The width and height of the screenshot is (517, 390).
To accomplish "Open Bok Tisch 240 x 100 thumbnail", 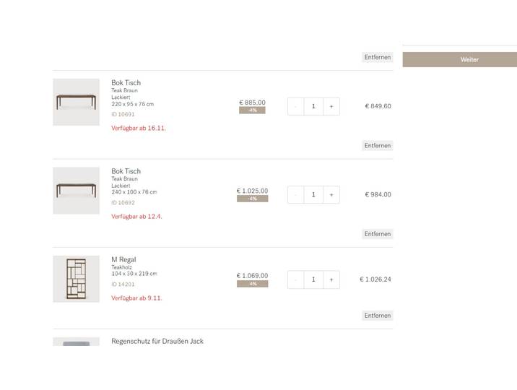I will click(76, 191).
